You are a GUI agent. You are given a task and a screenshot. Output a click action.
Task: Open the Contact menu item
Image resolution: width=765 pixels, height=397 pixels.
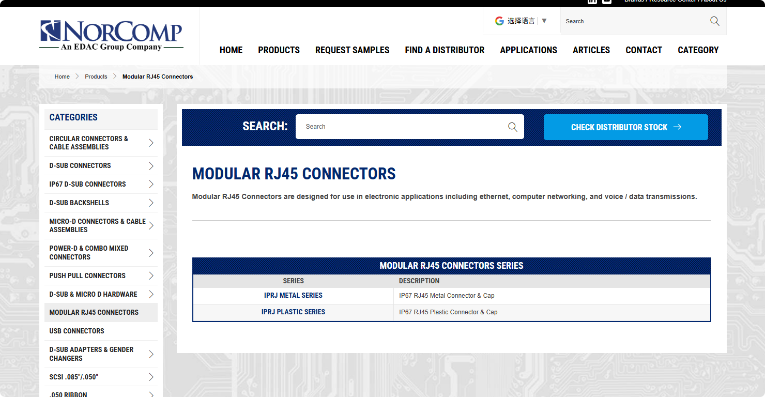644,50
